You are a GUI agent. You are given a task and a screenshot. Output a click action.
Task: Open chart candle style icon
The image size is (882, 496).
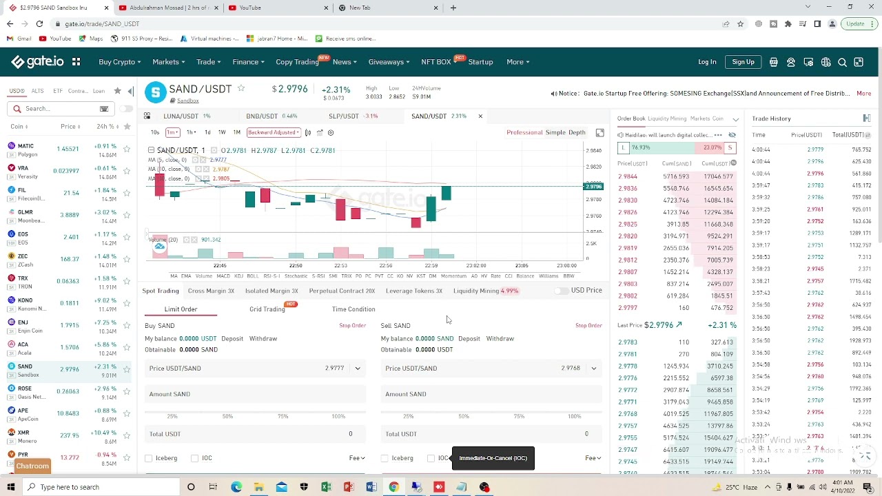pos(308,132)
